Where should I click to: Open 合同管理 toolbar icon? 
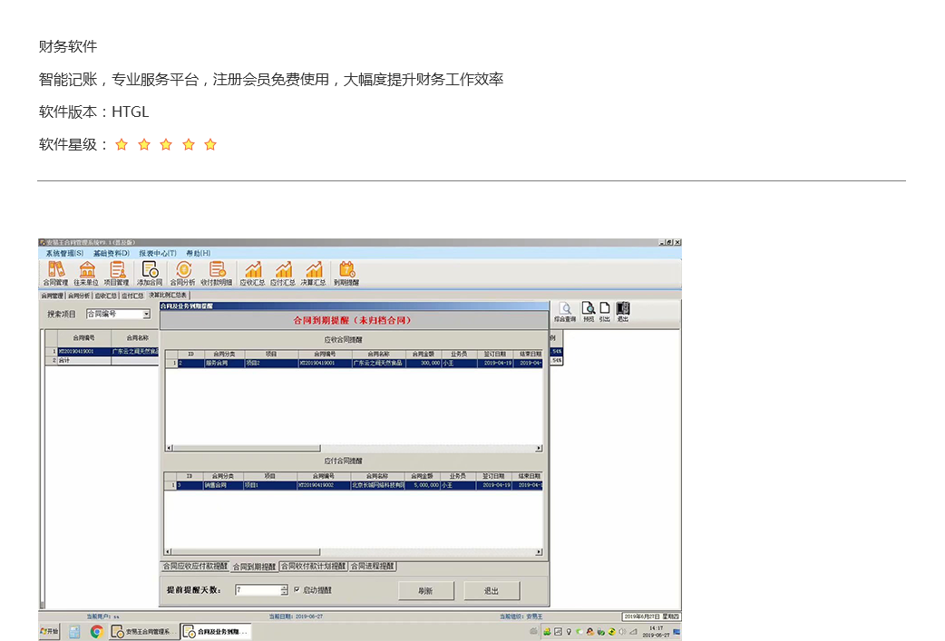tap(55, 274)
